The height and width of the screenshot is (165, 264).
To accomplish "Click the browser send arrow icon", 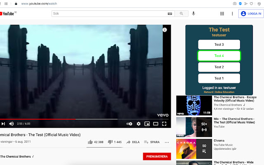I will point(246,4).
